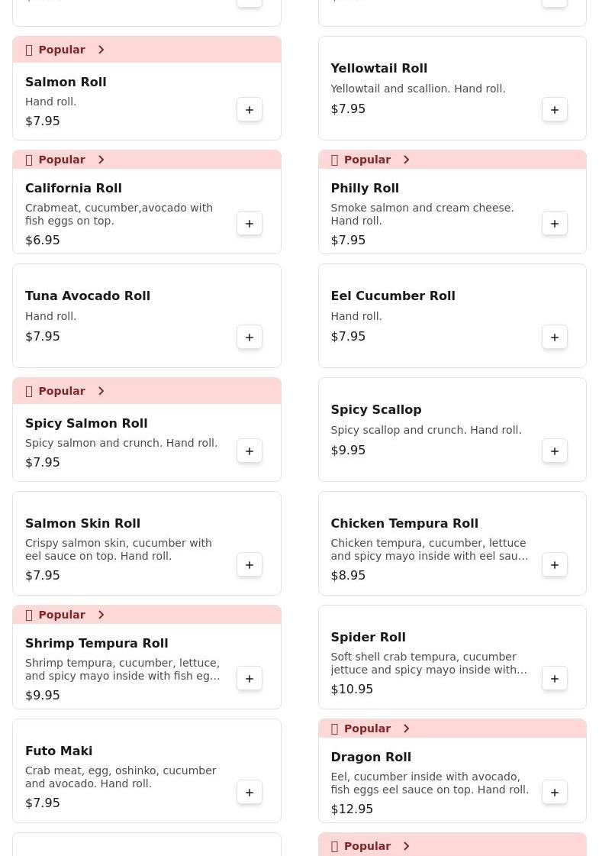Click Popular badge above California Roll
Viewport: 599px width, 856px height.
pyautogui.click(x=61, y=160)
